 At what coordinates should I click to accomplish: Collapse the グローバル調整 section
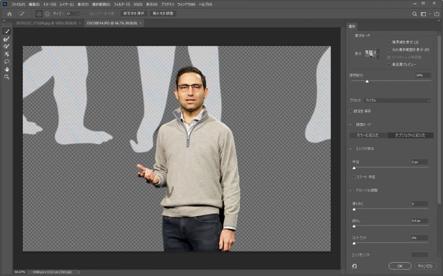(351, 190)
